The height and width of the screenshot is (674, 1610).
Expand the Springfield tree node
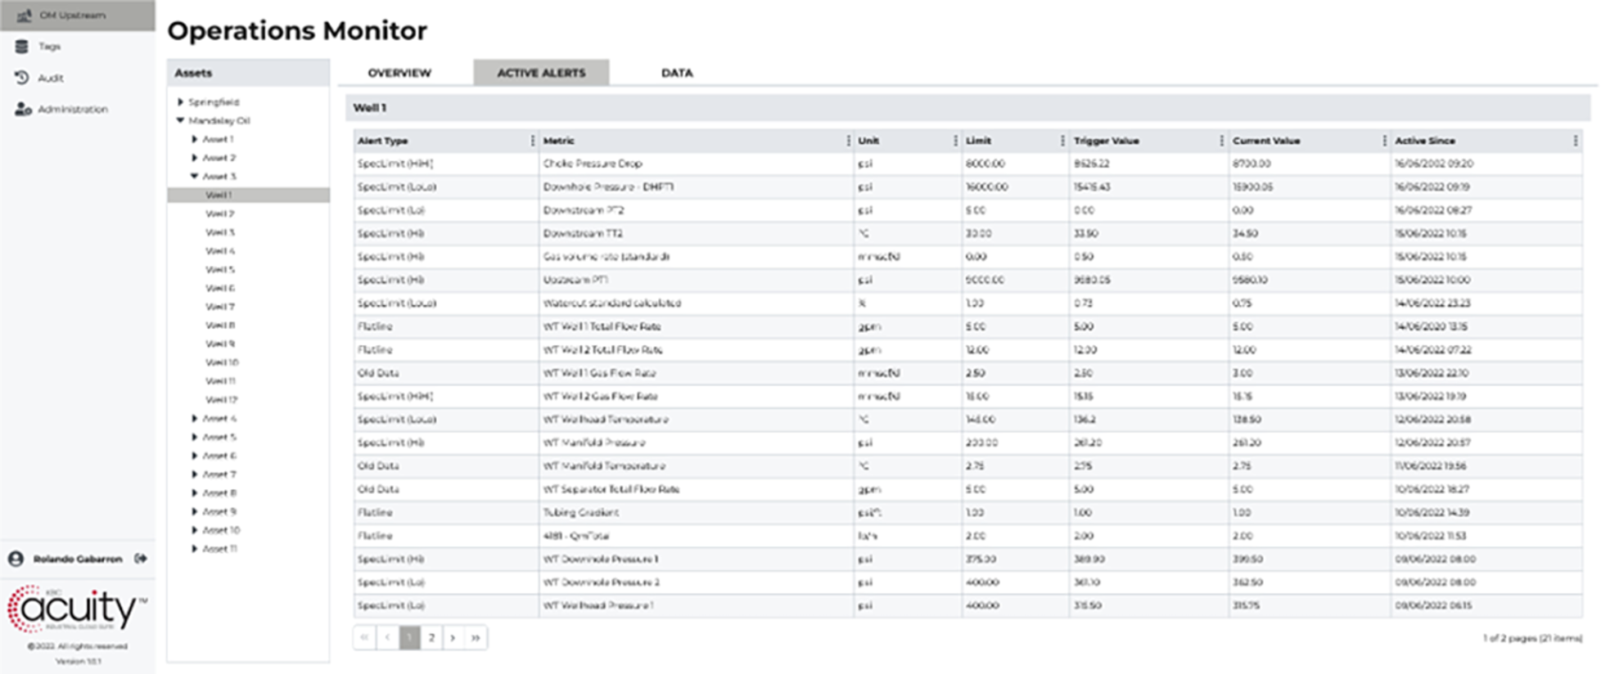(x=180, y=102)
